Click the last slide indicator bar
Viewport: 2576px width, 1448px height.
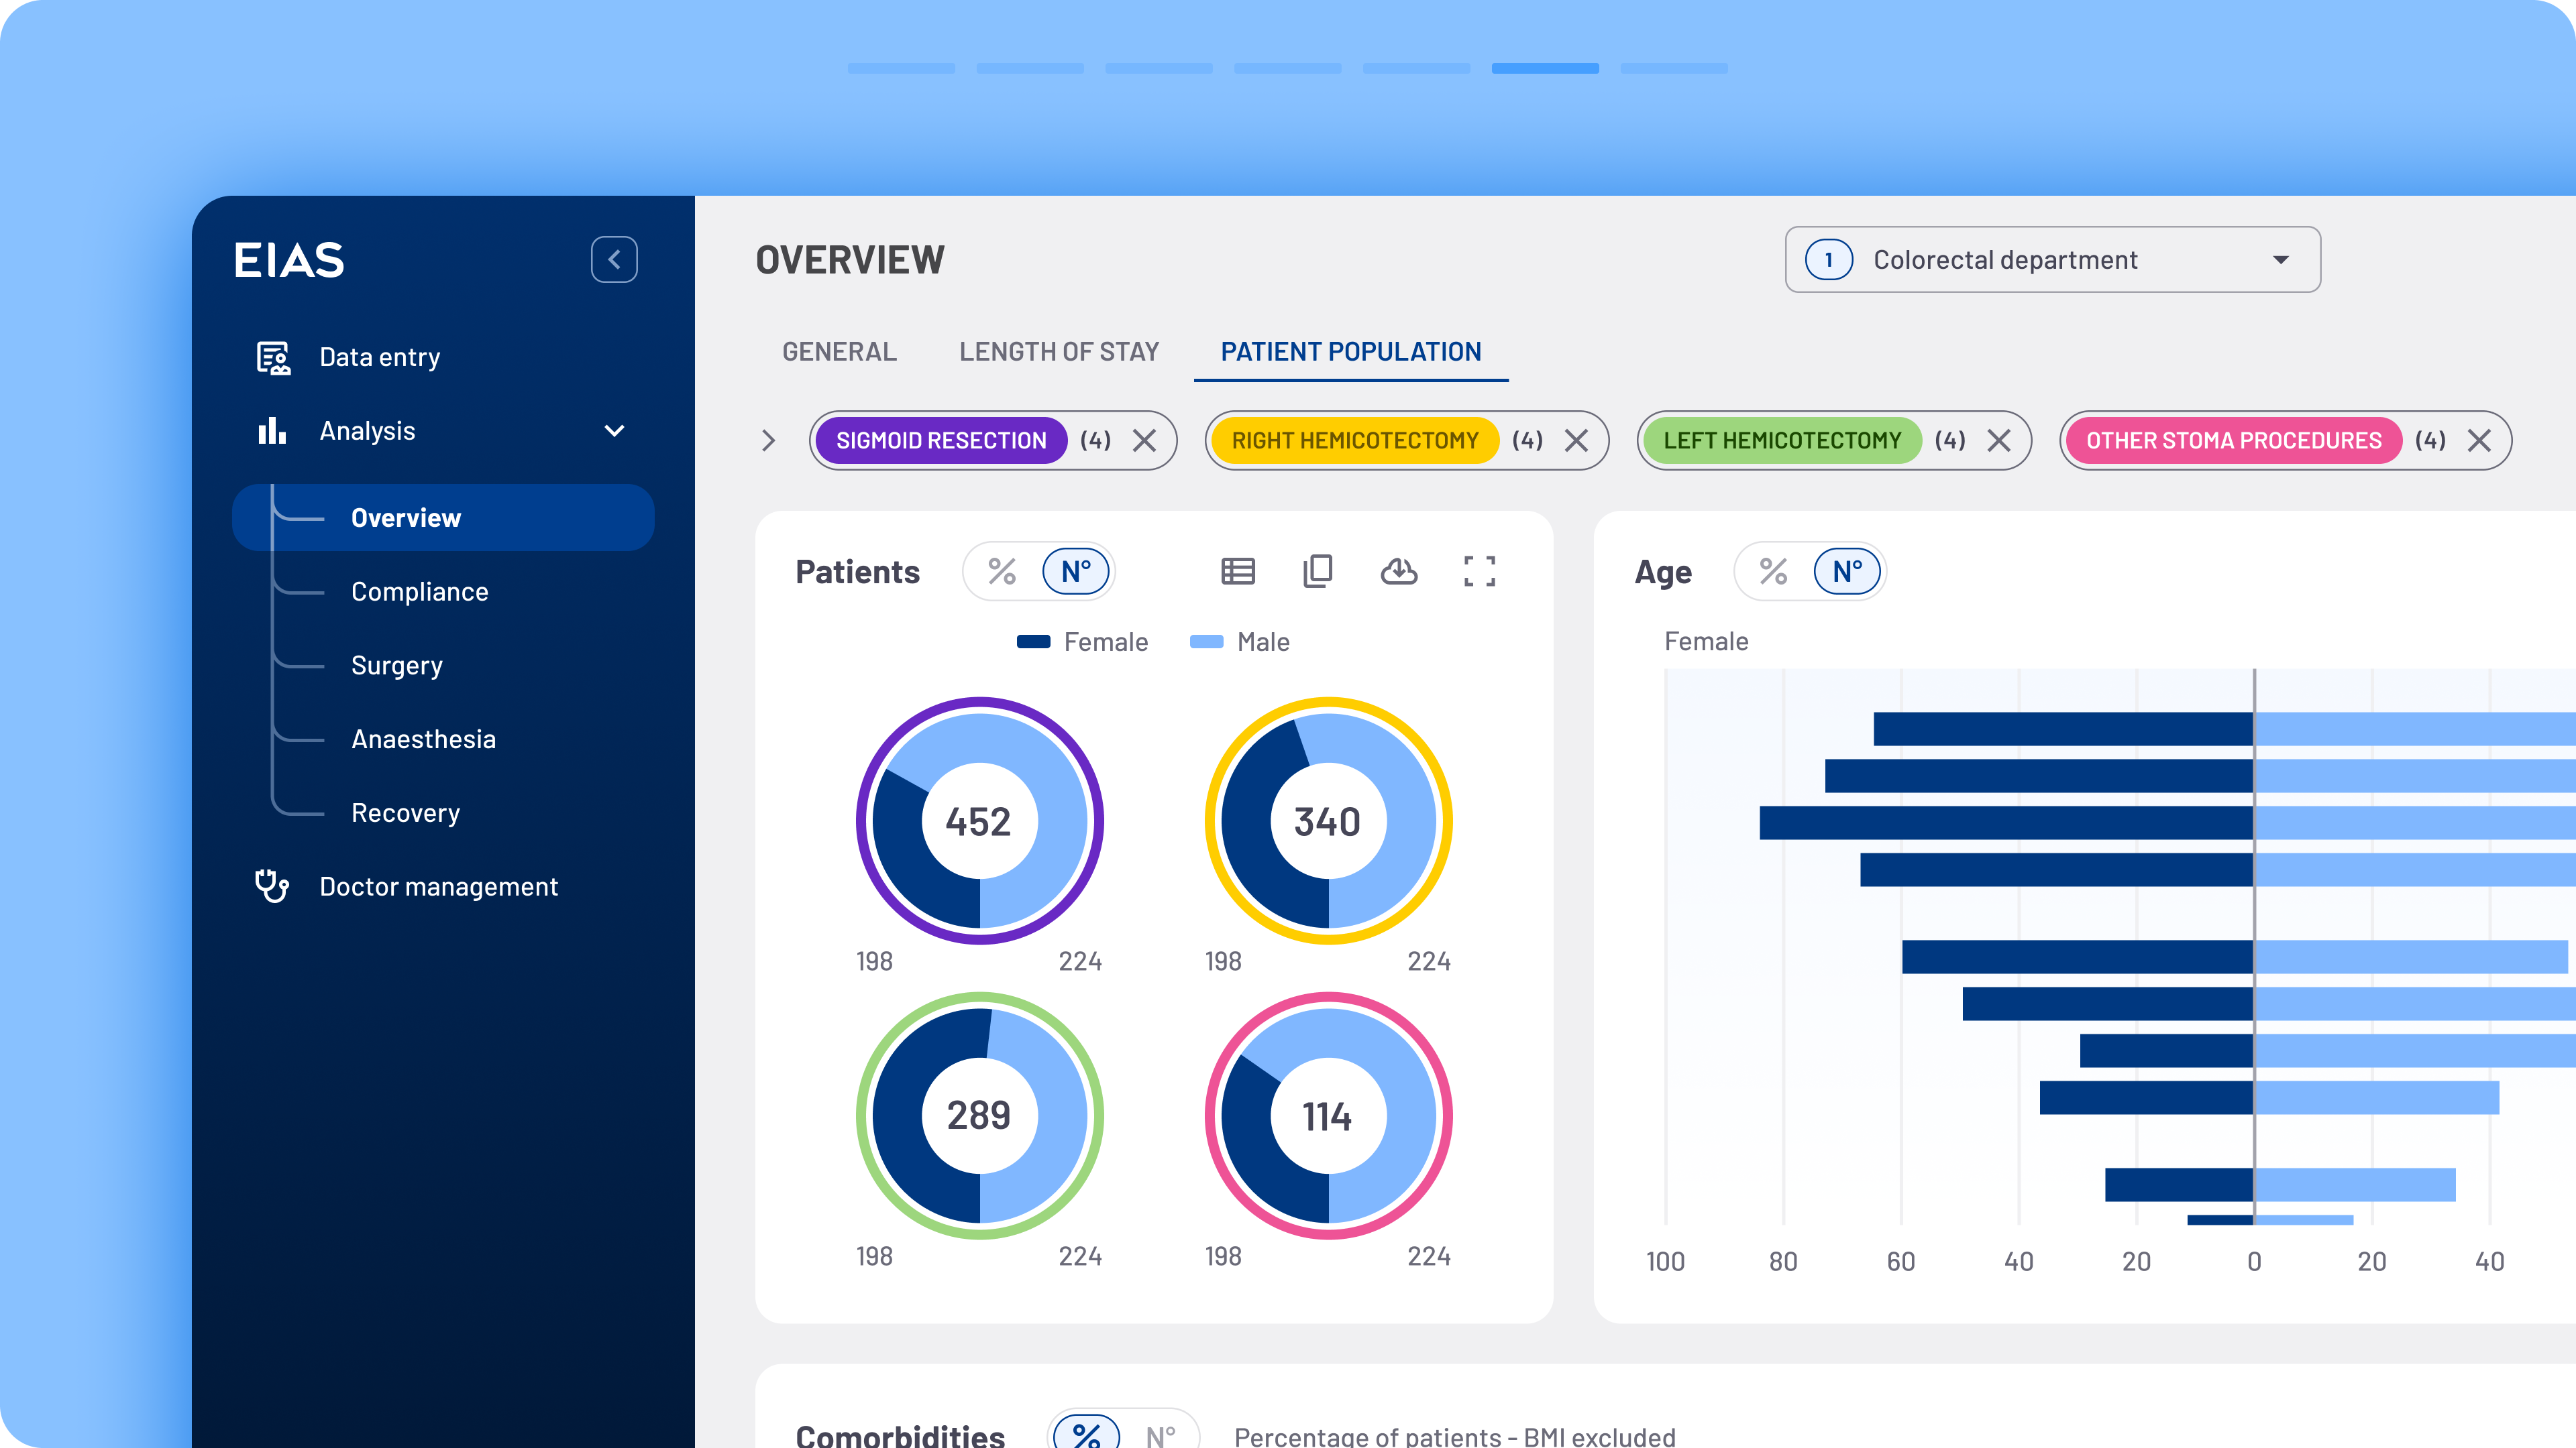tap(1674, 69)
